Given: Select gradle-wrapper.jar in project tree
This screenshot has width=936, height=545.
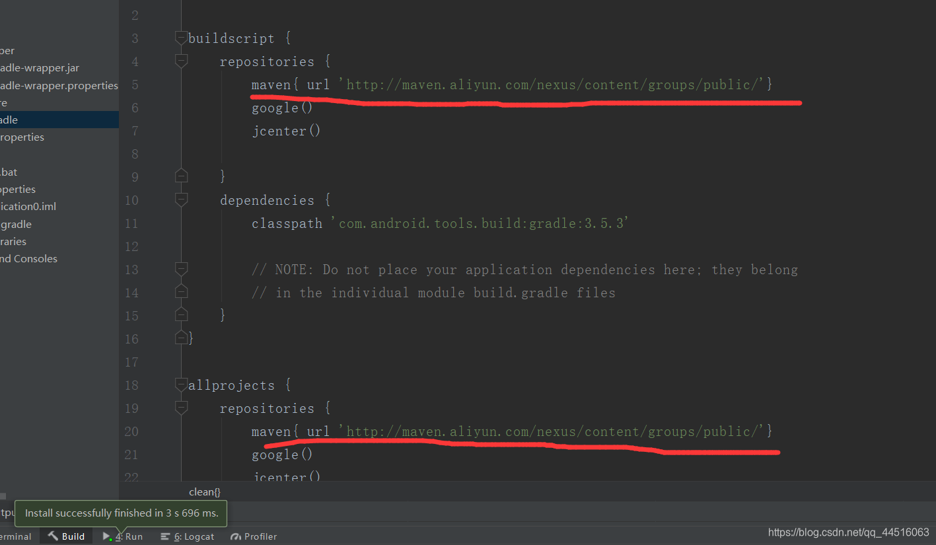Looking at the screenshot, I should point(40,68).
